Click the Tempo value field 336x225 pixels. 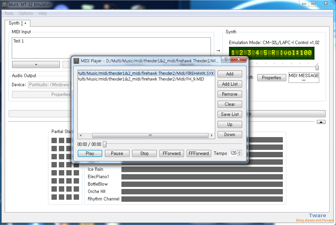pos(233,153)
